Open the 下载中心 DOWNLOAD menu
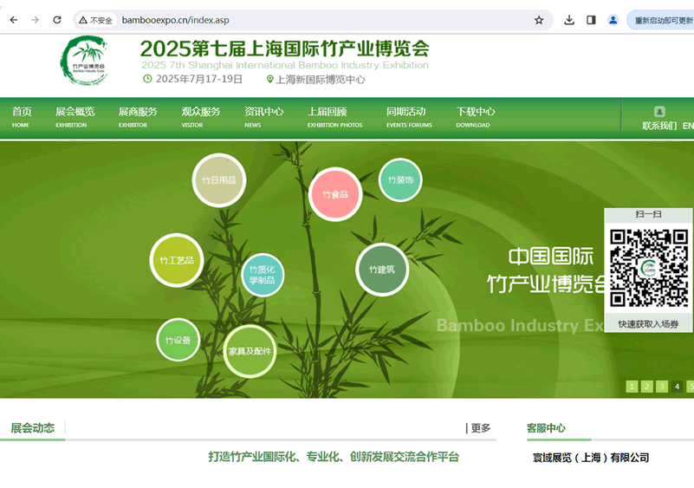Viewport: 694px width, 488px height. click(476, 117)
